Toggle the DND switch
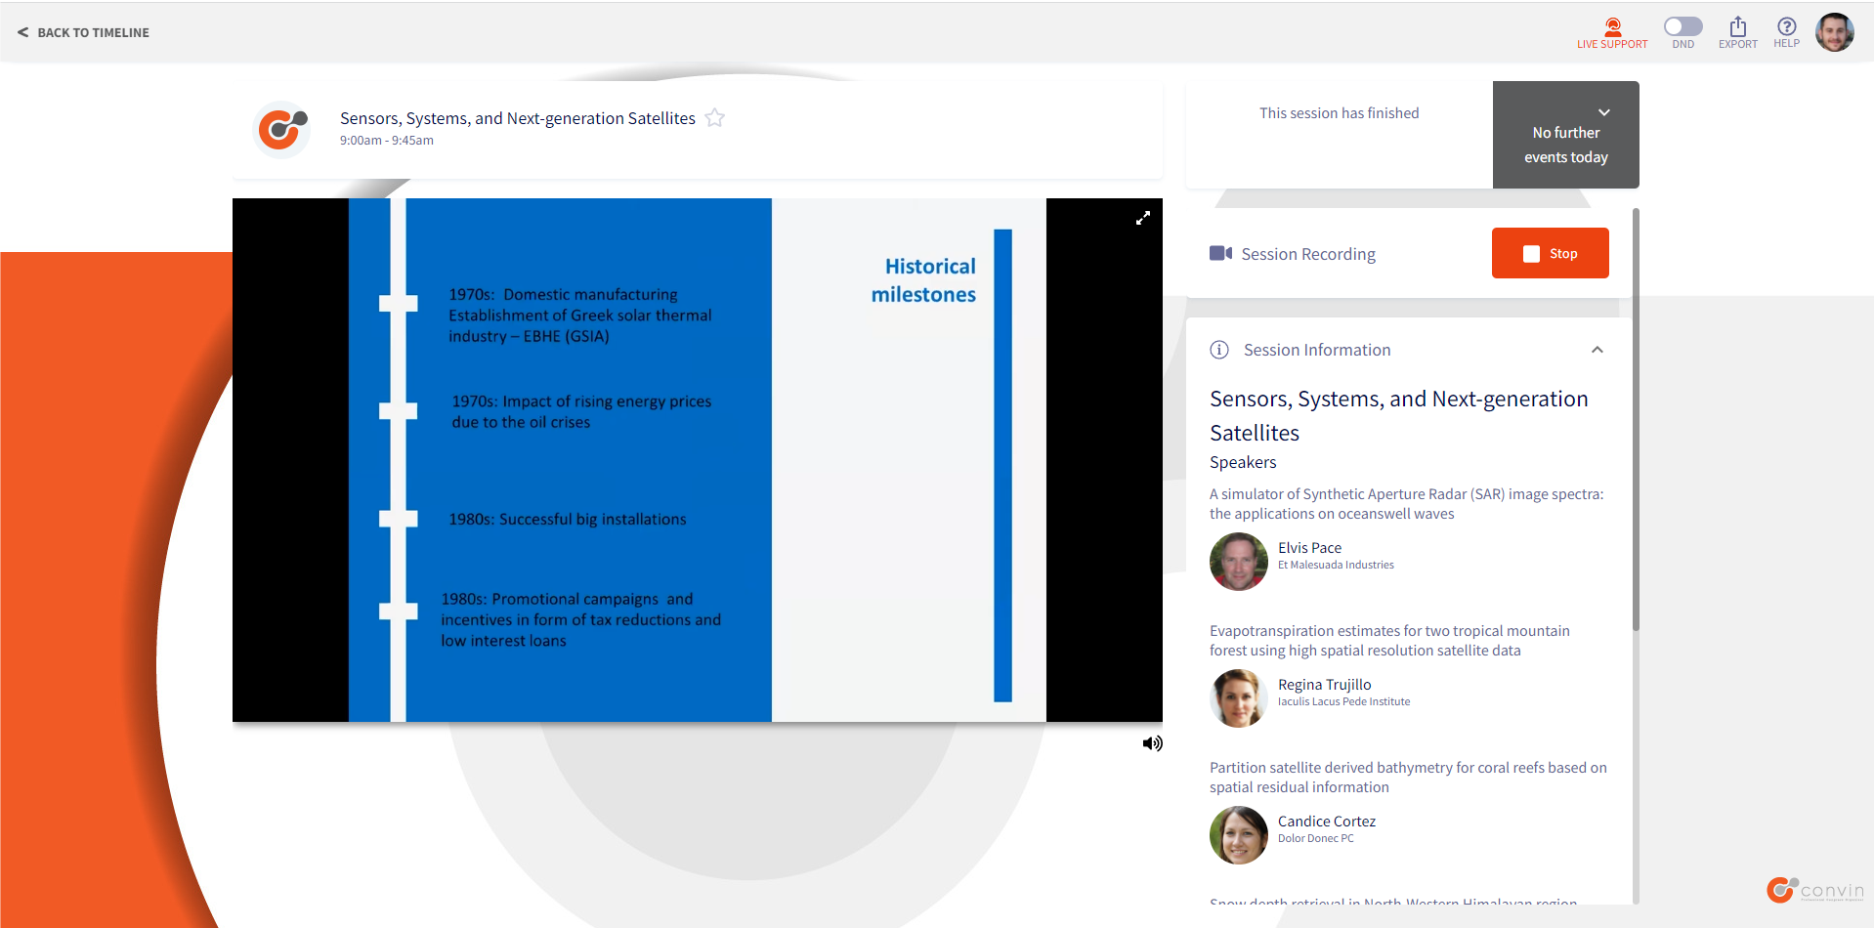 pyautogui.click(x=1682, y=27)
